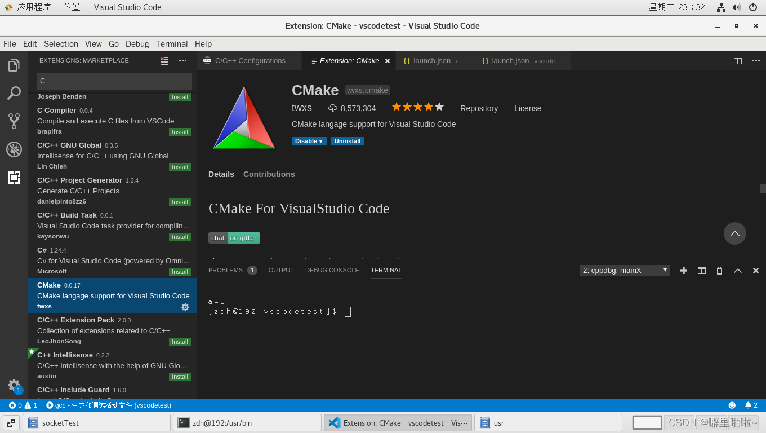Image resolution: width=766 pixels, height=433 pixels.
Task: Switch to zdh@192:/usr/bin terminal in taskbar
Action: (x=247, y=423)
